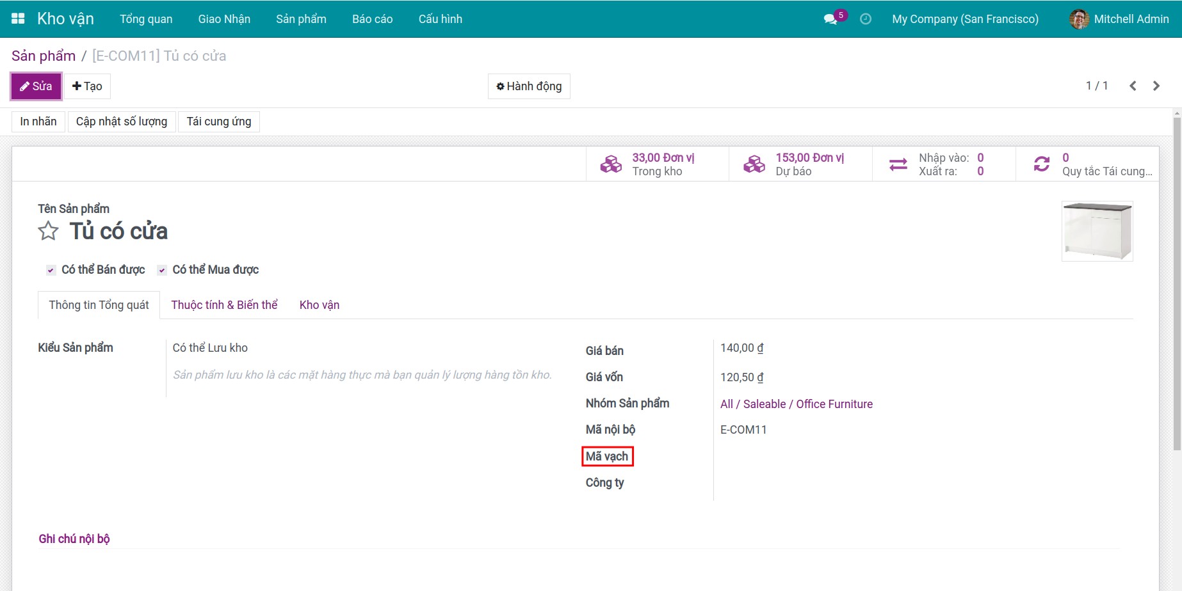Click the In nhãn button

(38, 122)
